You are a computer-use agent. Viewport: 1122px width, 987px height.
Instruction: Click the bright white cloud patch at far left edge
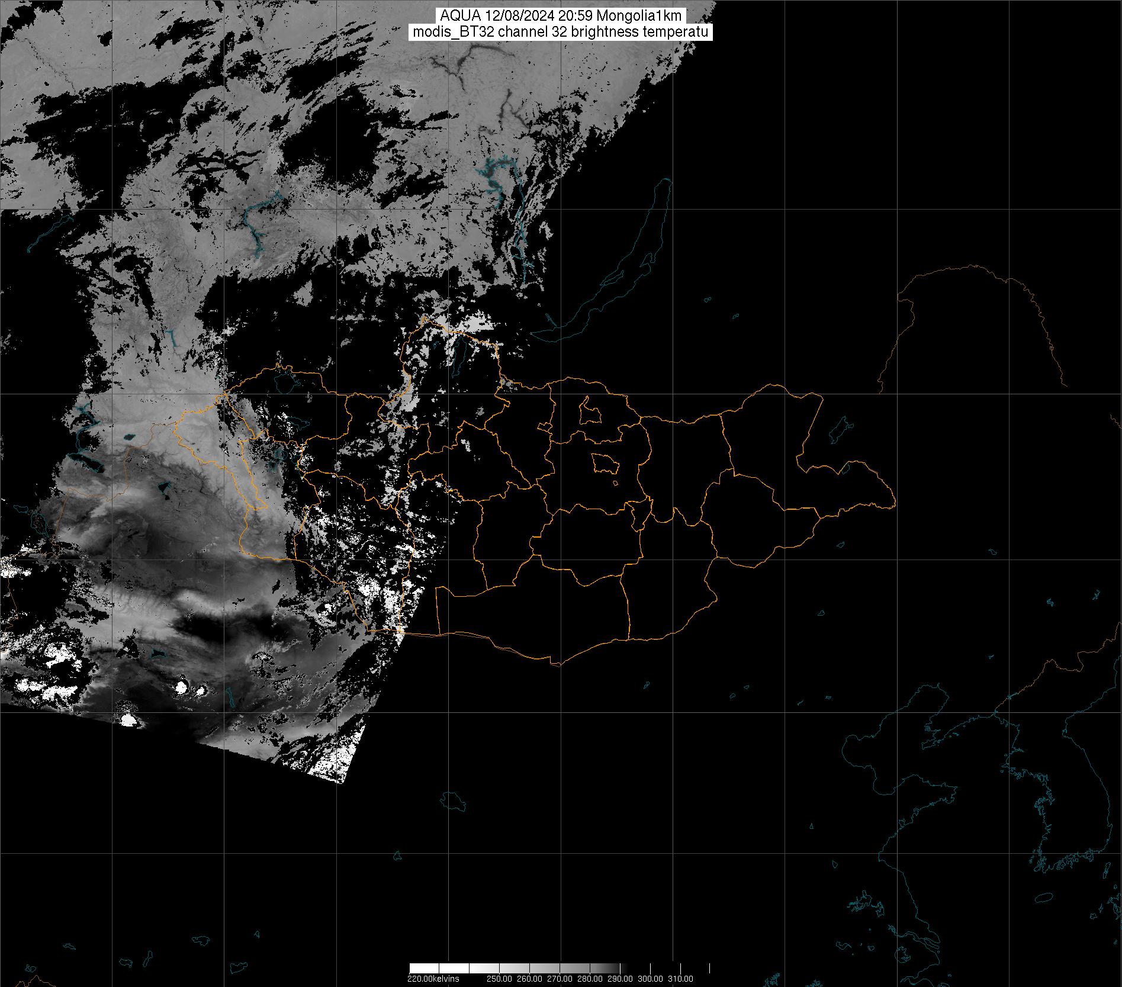coord(15,568)
